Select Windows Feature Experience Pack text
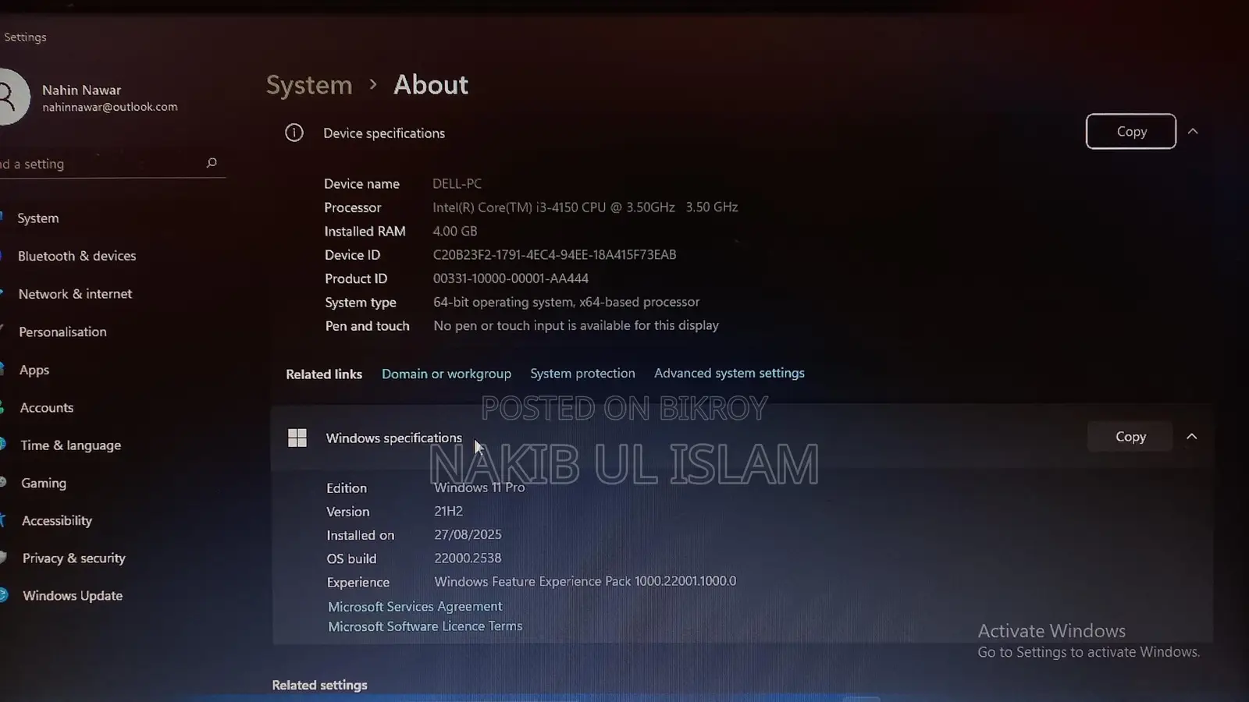Image resolution: width=1249 pixels, height=702 pixels. pyautogui.click(x=585, y=581)
